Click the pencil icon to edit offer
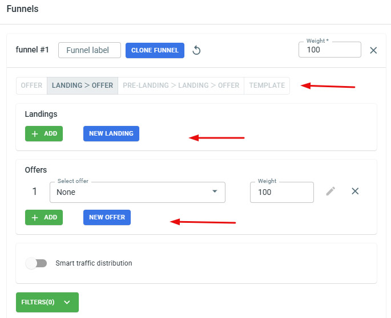 pos(330,191)
